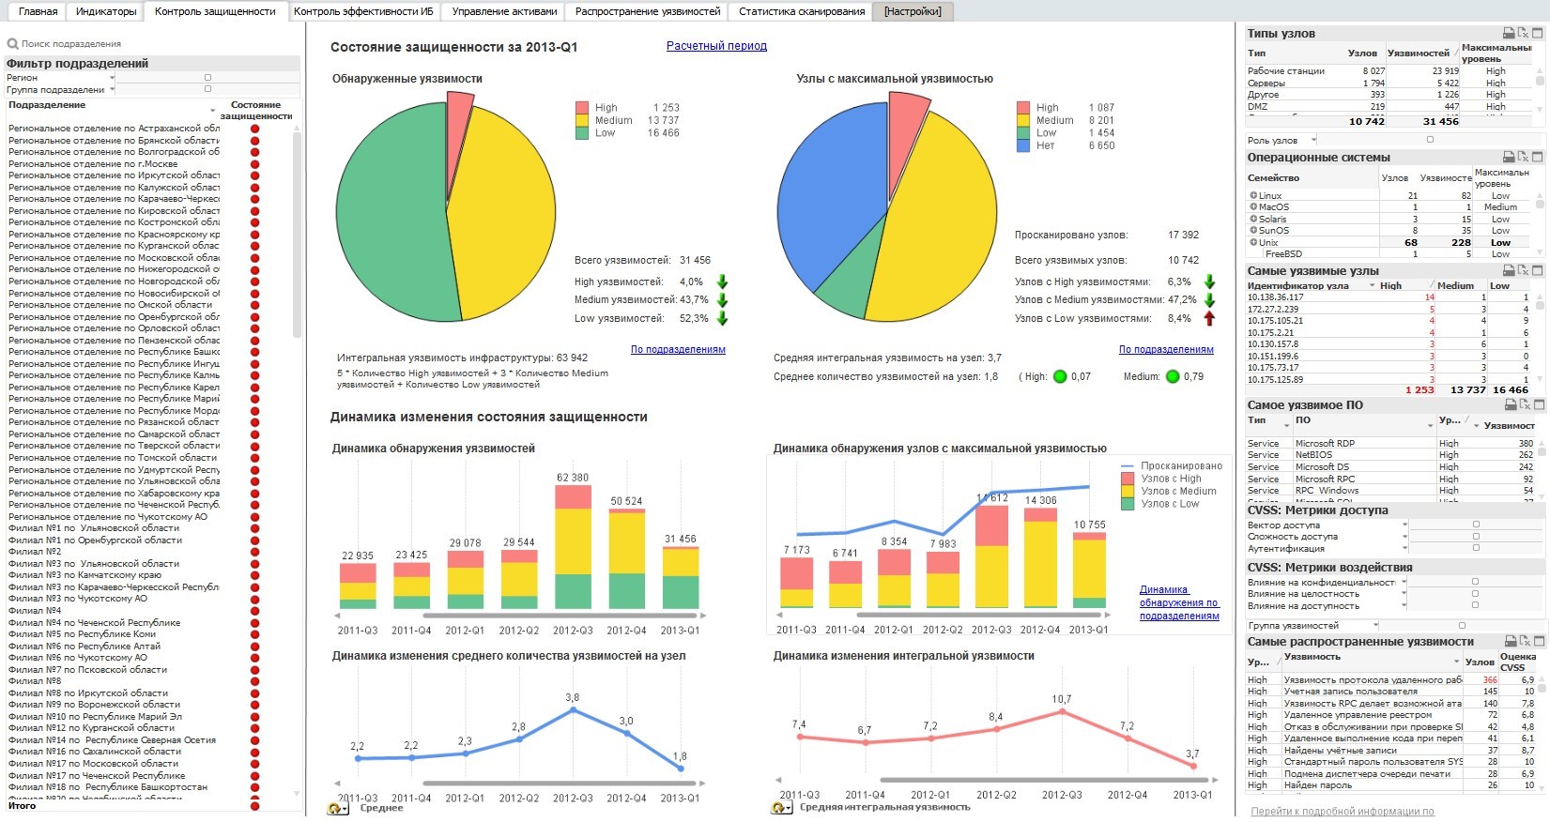Click the подразделения list vertical scrollbar
Viewport: 1550px width, 822px height.
click(298, 235)
